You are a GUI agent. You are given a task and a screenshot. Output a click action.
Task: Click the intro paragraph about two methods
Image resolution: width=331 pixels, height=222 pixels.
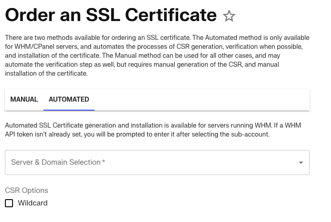pyautogui.click(x=157, y=55)
